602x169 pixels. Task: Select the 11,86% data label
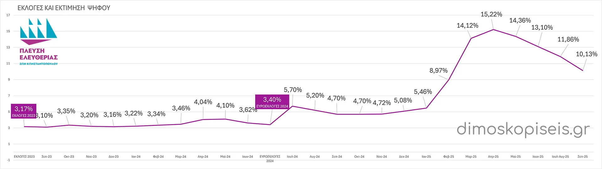point(568,40)
